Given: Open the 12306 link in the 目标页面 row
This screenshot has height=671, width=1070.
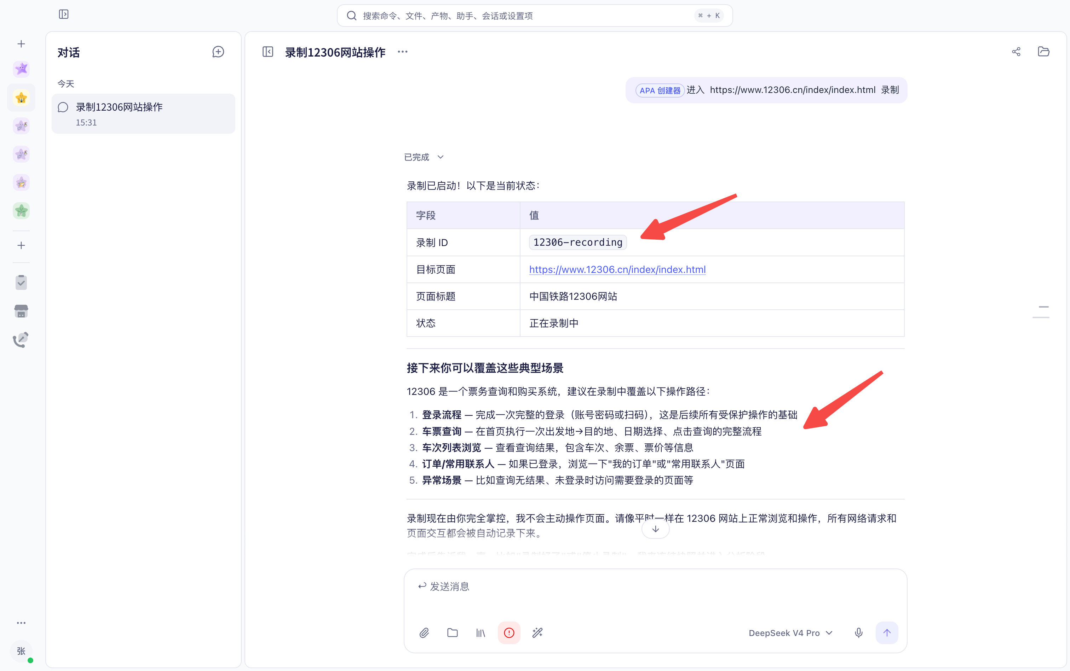Looking at the screenshot, I should (x=617, y=269).
